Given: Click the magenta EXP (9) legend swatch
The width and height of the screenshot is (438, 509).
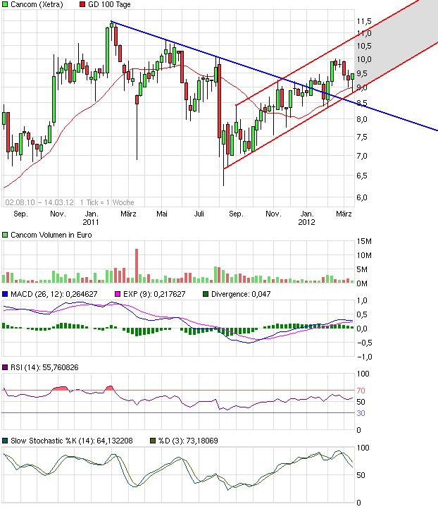Looking at the screenshot, I should (x=118, y=294).
